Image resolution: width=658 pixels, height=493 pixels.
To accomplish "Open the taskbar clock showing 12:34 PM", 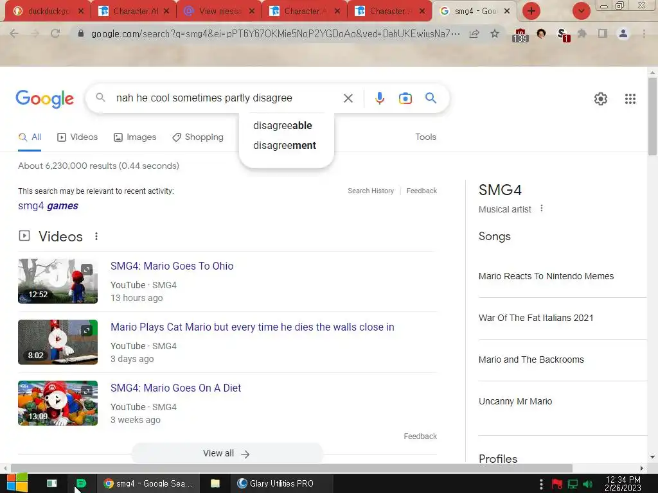I will pyautogui.click(x=623, y=484).
